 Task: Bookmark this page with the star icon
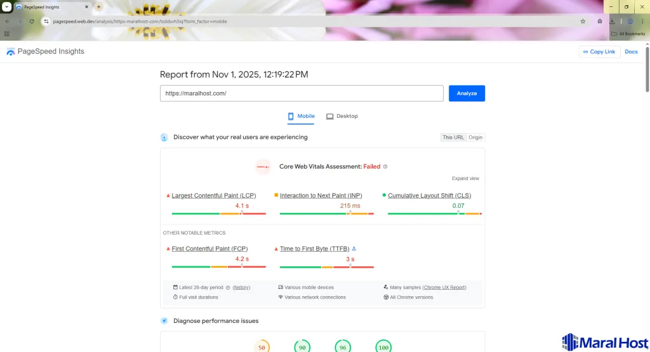[x=583, y=21]
